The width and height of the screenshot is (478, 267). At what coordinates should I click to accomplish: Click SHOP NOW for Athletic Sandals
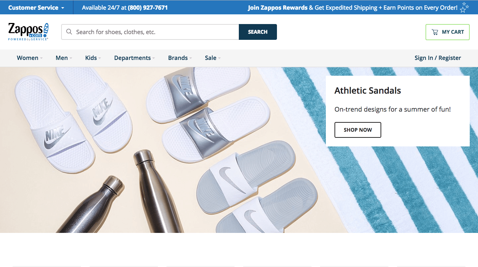point(358,130)
